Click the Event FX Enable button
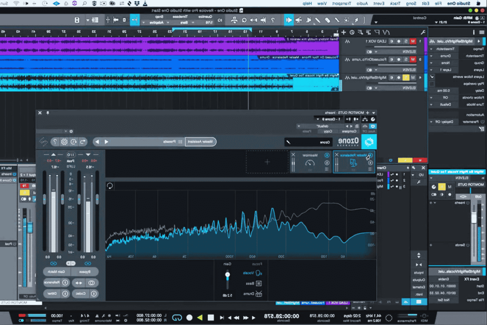Viewport: 487px width, 325px height. pos(444,279)
